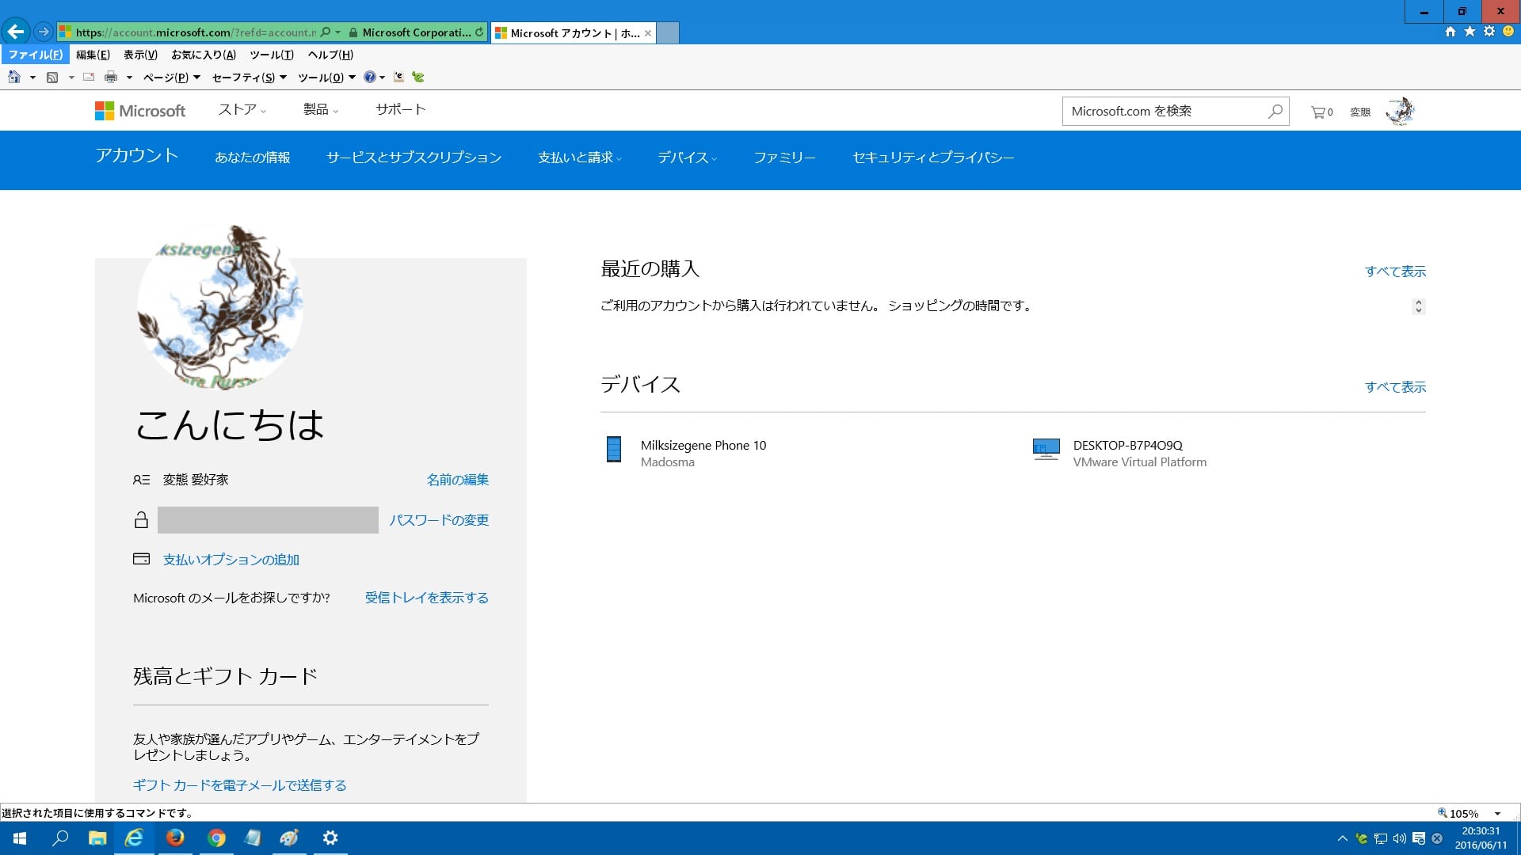Open the 編集(E) menu
This screenshot has height=855, width=1521.
[93, 55]
